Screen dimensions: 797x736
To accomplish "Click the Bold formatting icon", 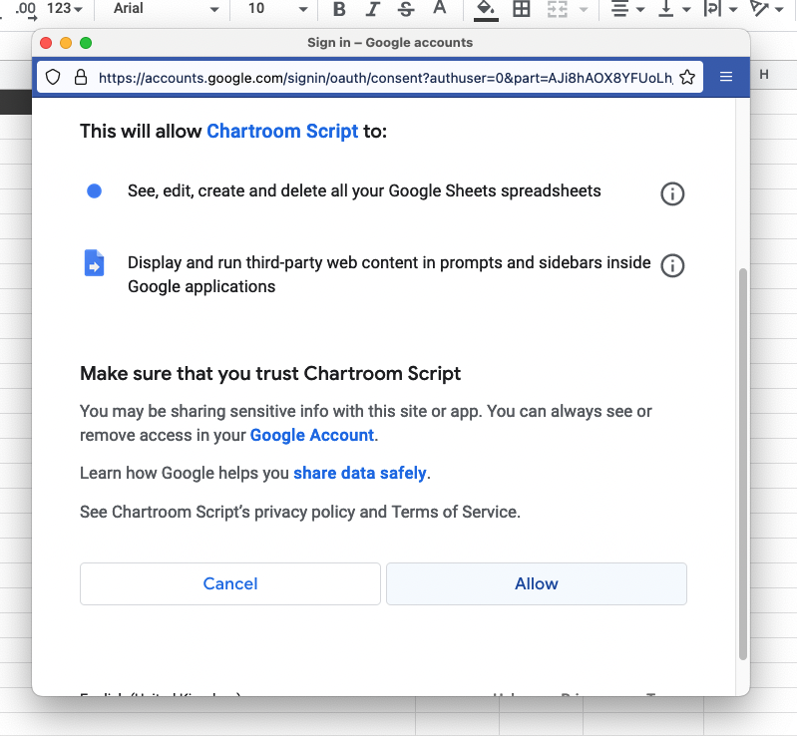I will pyautogui.click(x=339, y=9).
